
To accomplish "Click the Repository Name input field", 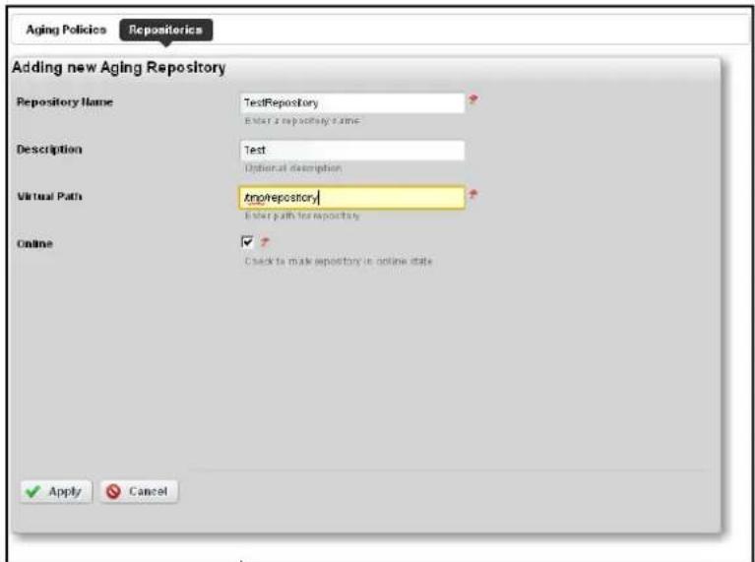I will [x=352, y=102].
